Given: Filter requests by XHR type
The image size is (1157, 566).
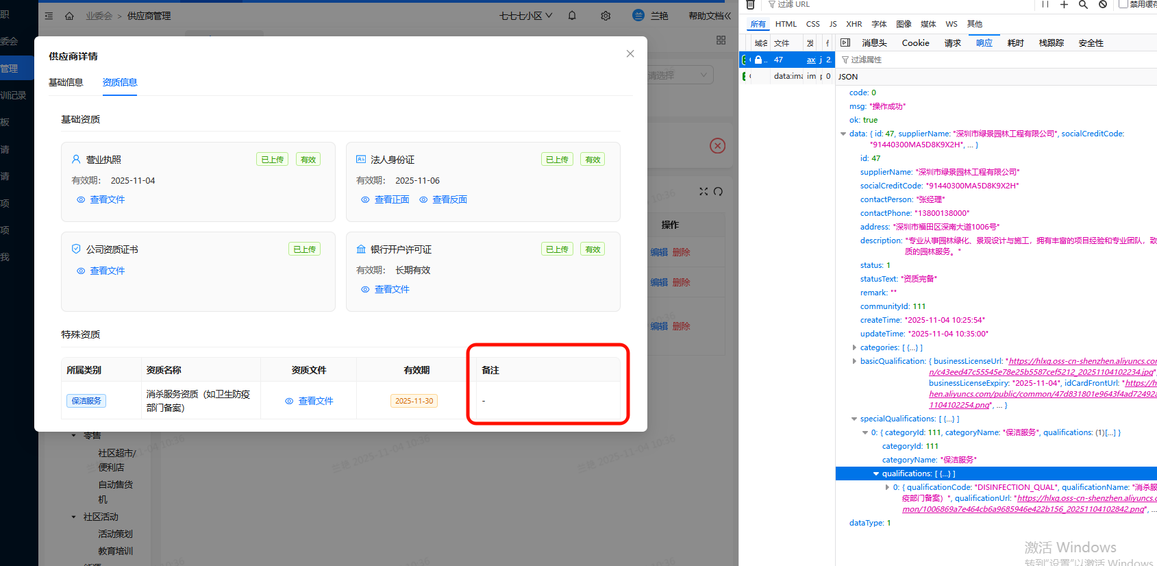Looking at the screenshot, I should pos(854,24).
